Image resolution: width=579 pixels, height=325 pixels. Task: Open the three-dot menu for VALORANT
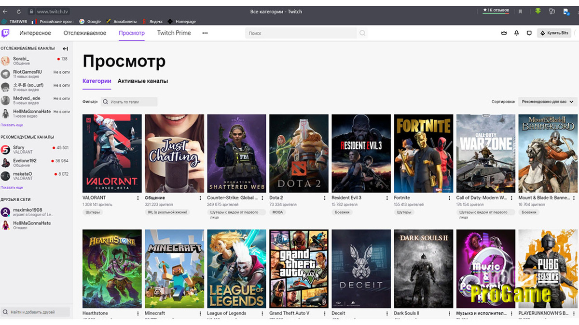(x=138, y=198)
